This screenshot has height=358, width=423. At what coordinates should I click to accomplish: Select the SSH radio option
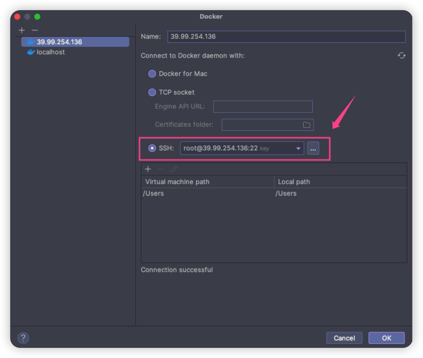pos(152,148)
